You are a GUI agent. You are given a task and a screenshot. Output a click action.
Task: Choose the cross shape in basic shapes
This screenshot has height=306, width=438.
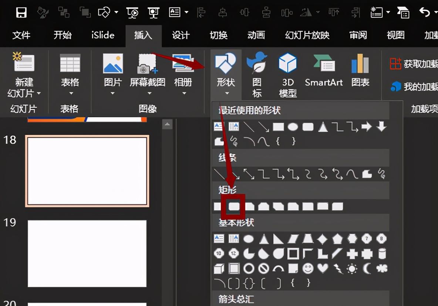coord(352,254)
